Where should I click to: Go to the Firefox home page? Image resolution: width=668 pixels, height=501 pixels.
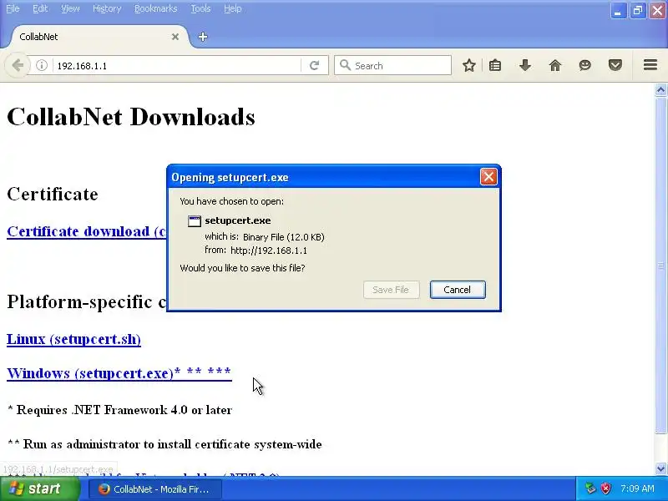click(555, 65)
